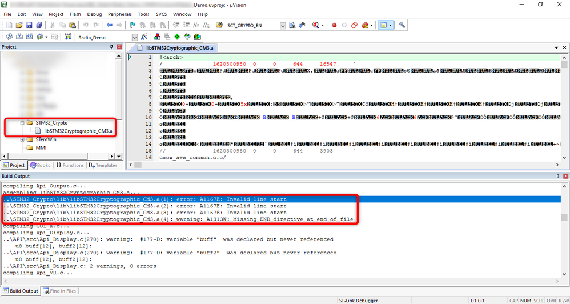Image resolution: width=570 pixels, height=304 pixels.
Task: Open the Flash menu
Action: 75,14
